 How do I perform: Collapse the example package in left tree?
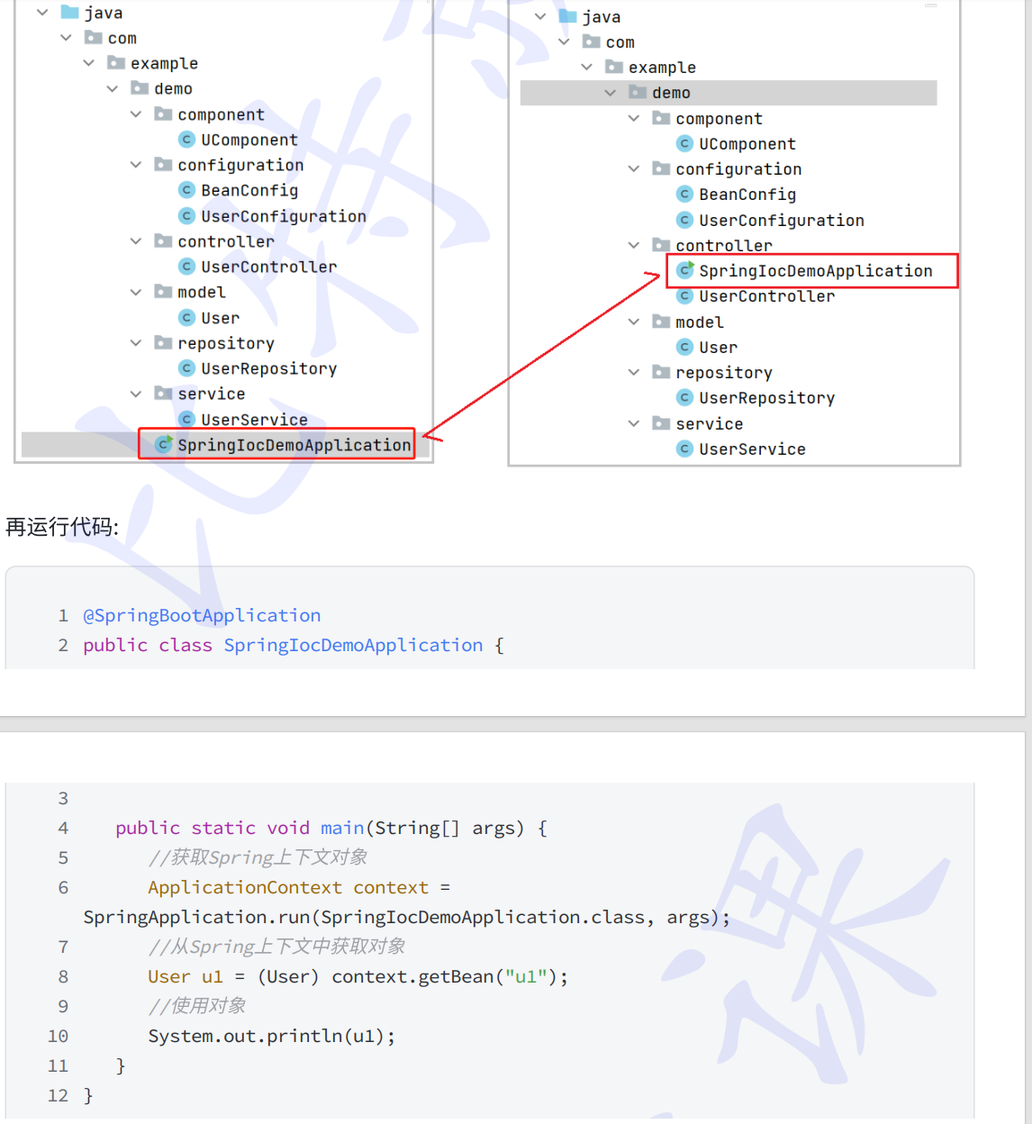click(x=88, y=63)
